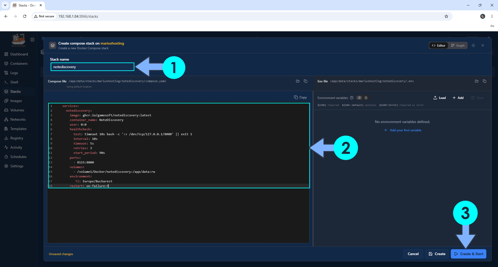Click the Stack name input field
The image size is (498, 267).
tap(92, 67)
